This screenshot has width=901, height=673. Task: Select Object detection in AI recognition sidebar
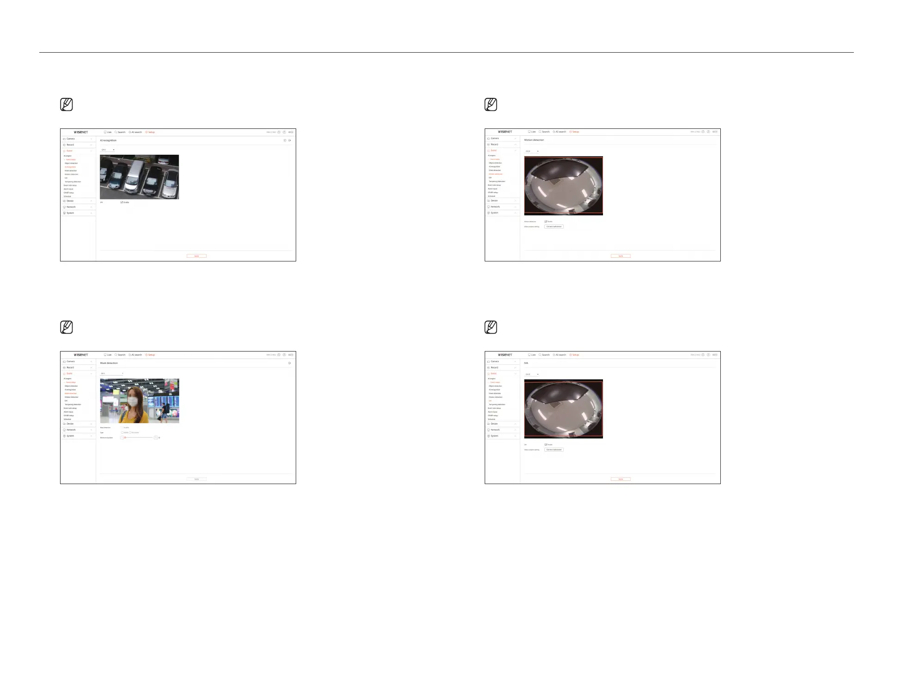pos(71,163)
